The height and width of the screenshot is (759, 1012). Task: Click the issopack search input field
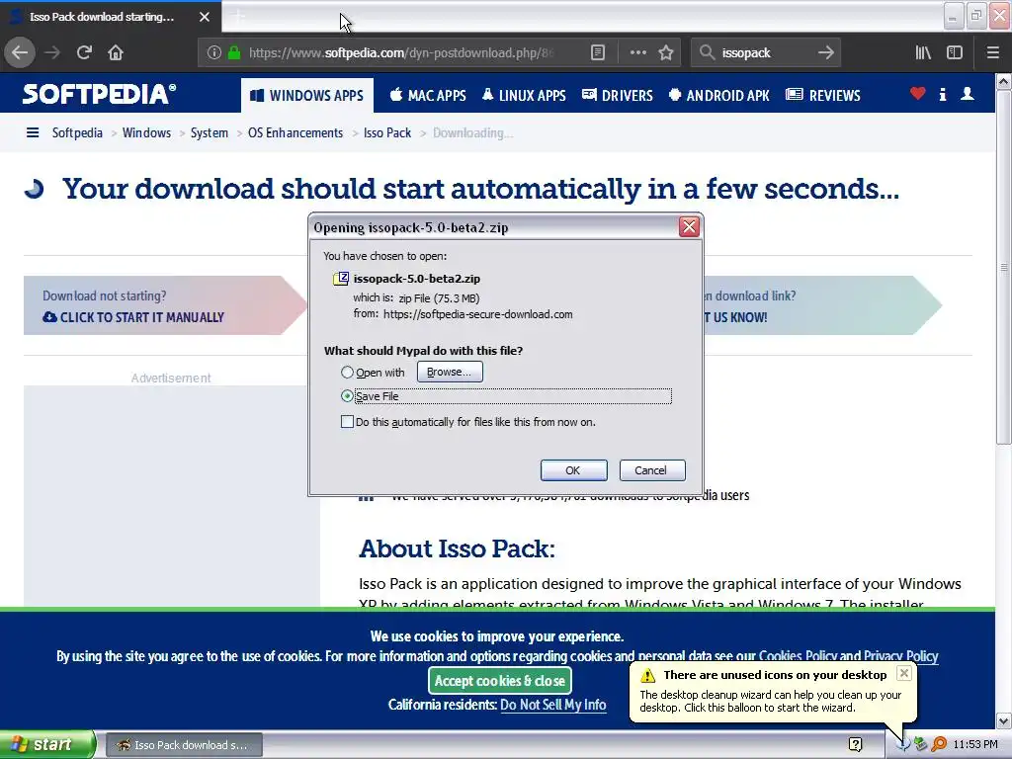coord(765,52)
